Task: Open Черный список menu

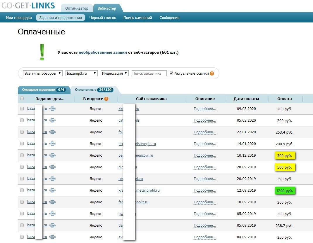Action: click(x=103, y=18)
